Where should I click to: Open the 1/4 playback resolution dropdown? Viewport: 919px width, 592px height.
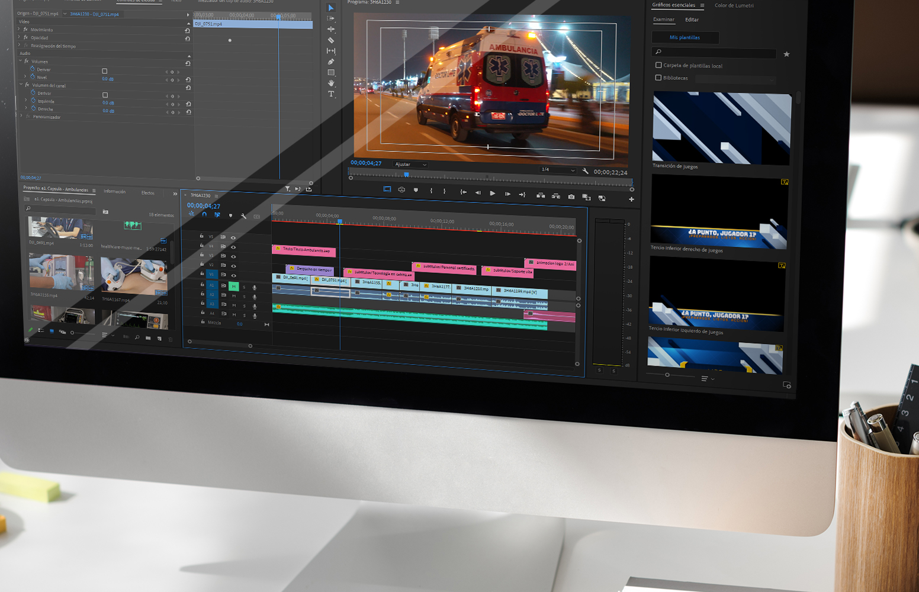point(557,170)
